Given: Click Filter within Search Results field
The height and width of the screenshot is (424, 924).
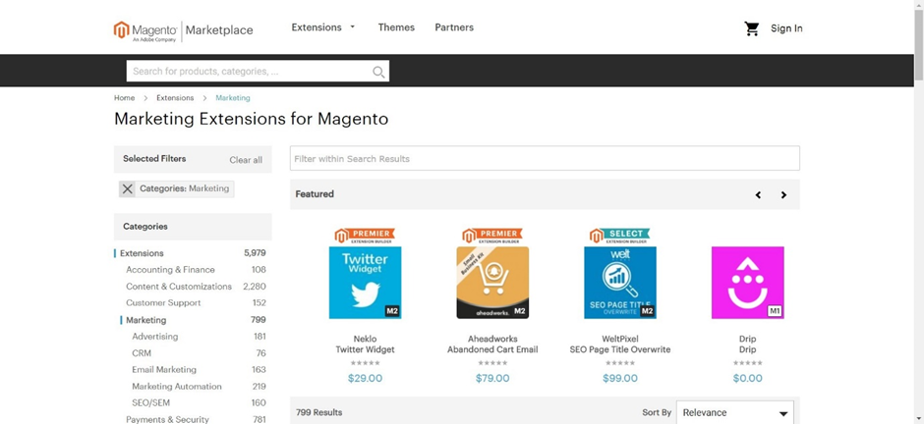Looking at the screenshot, I should 545,158.
